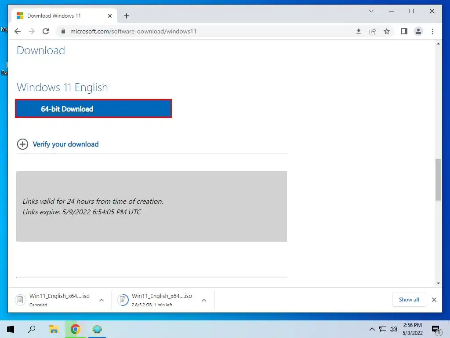Click the Chrome taskbar icon
Viewport: 450px width, 338px height.
(x=75, y=329)
